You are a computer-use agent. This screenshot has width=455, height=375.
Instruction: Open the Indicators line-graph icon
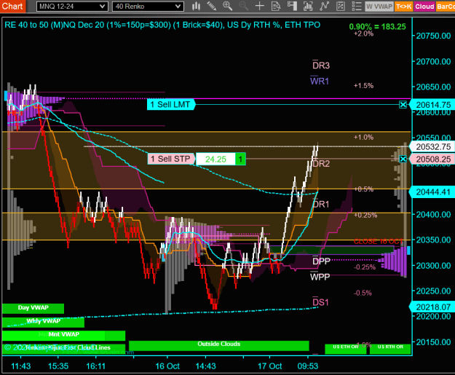(x=324, y=6)
